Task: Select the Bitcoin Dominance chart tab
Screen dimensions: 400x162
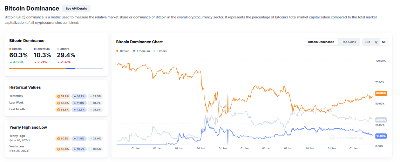Action: [321, 42]
